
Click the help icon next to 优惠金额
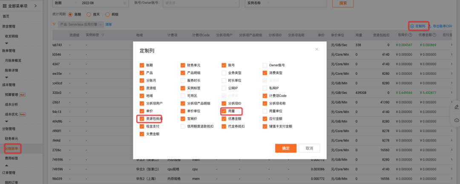tap(434, 35)
